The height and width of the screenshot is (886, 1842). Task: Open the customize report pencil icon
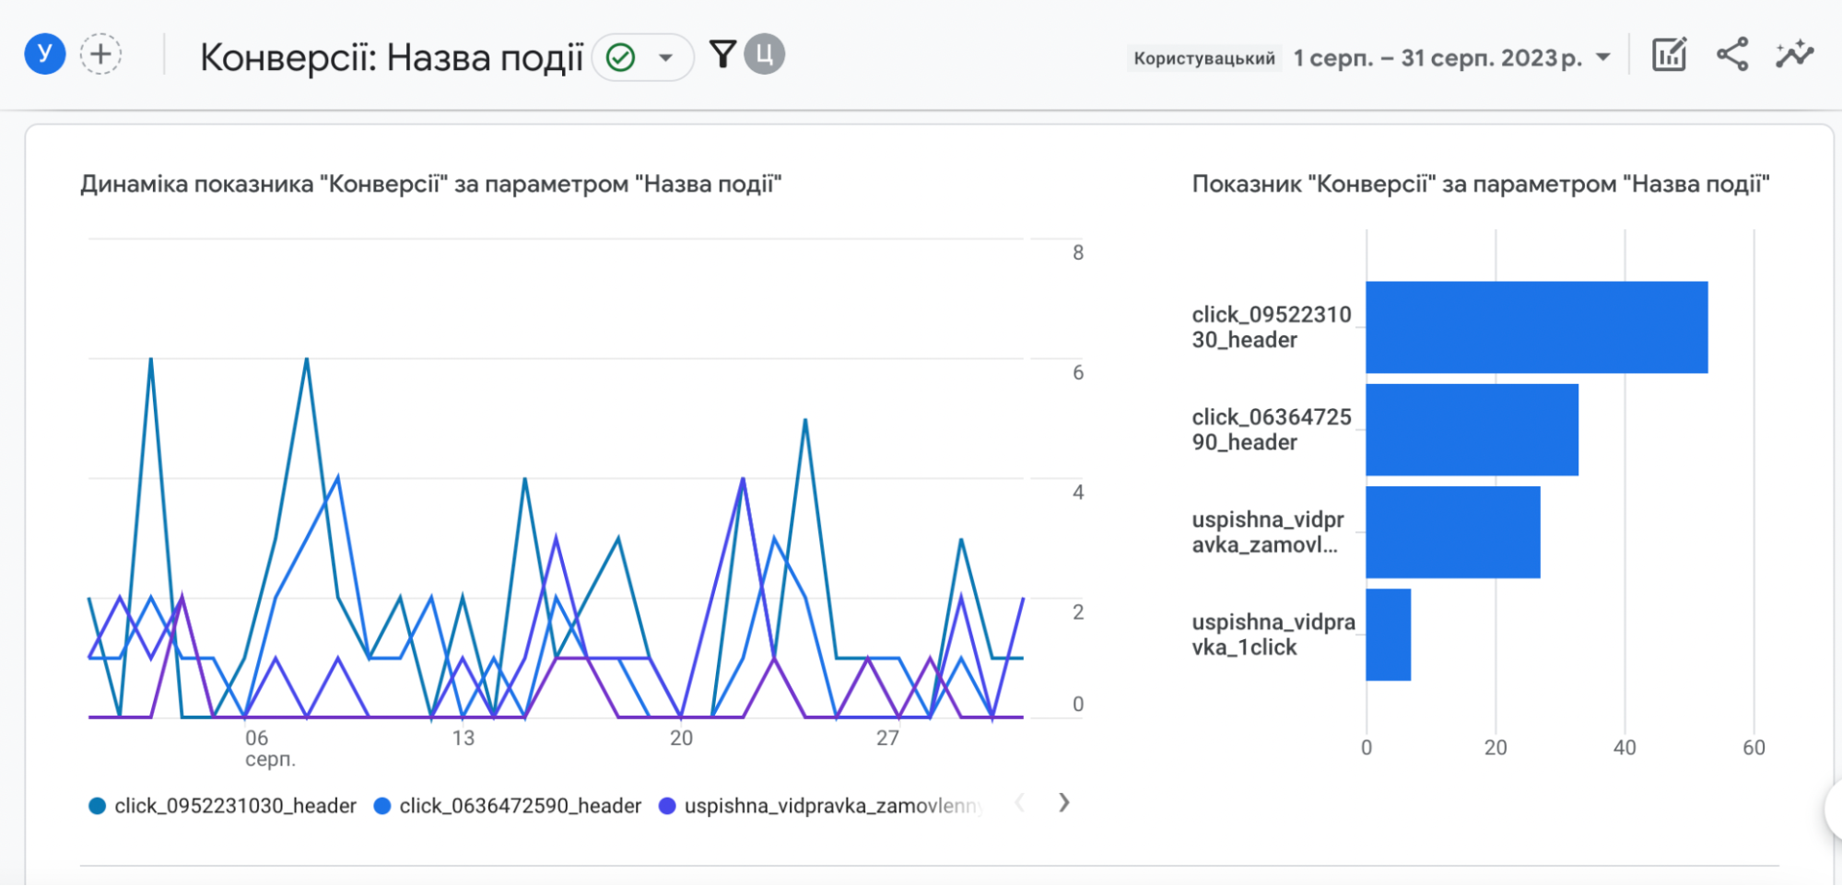pos(1669,55)
